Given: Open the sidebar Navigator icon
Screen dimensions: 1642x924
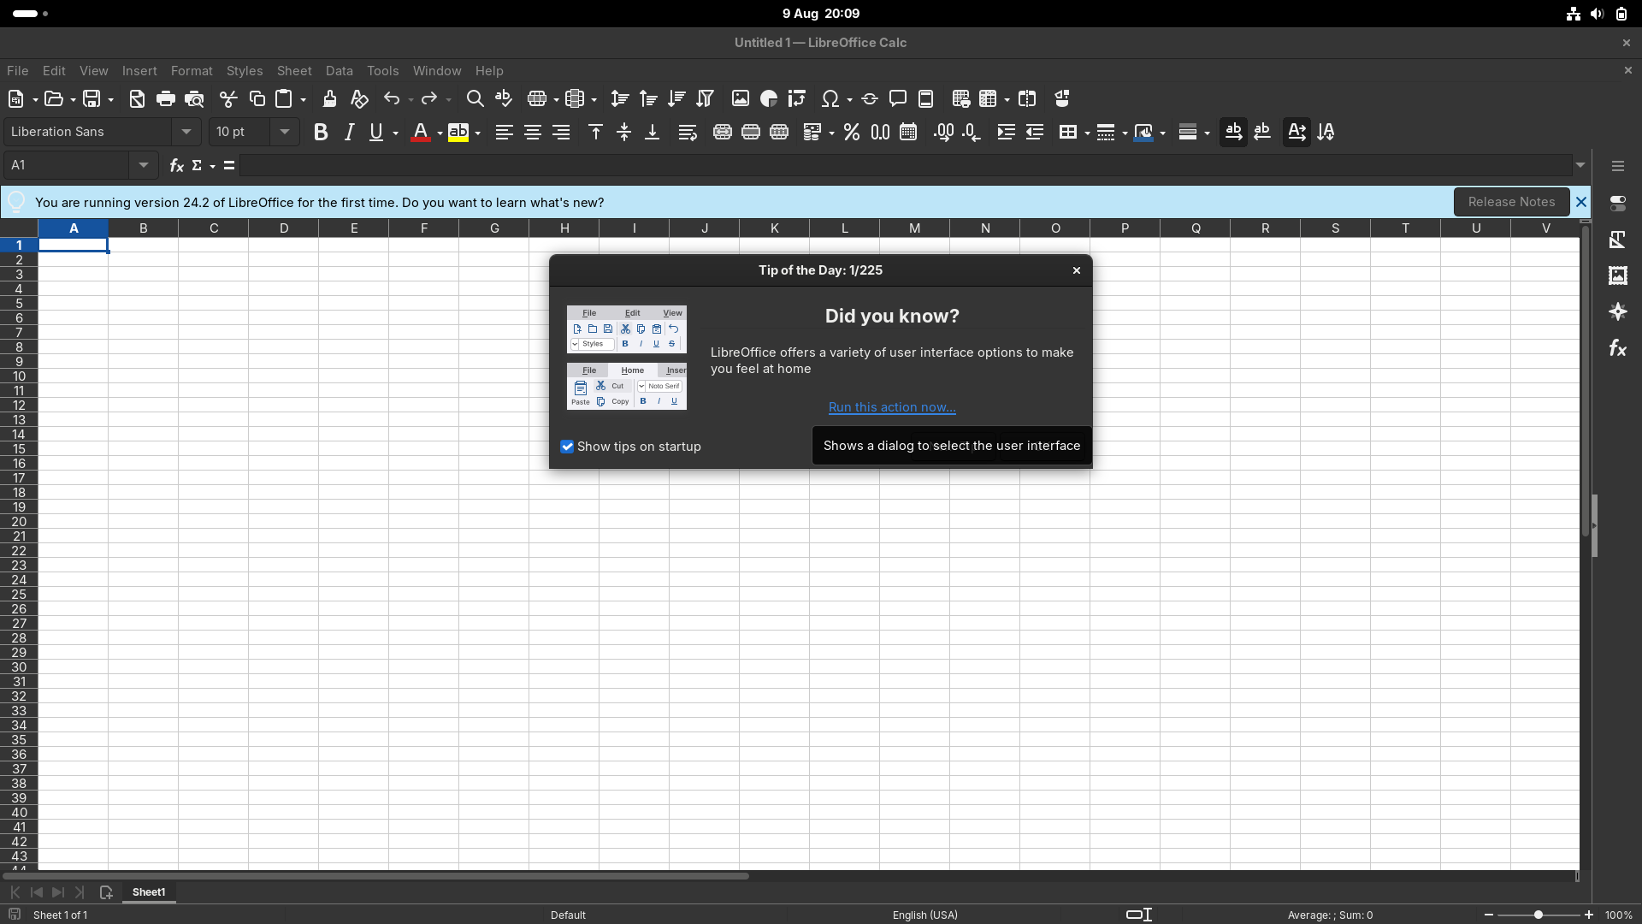Looking at the screenshot, I should [1617, 311].
